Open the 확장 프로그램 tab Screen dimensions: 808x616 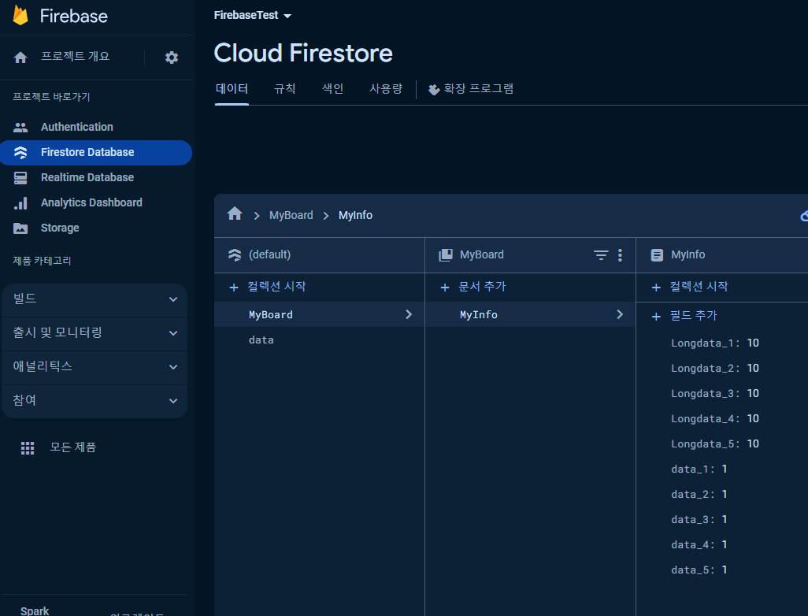click(x=471, y=89)
